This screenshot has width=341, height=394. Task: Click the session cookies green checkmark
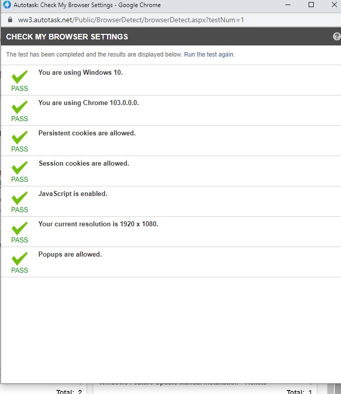pyautogui.click(x=20, y=168)
